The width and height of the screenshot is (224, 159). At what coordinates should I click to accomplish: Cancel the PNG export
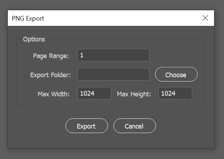pyautogui.click(x=134, y=126)
